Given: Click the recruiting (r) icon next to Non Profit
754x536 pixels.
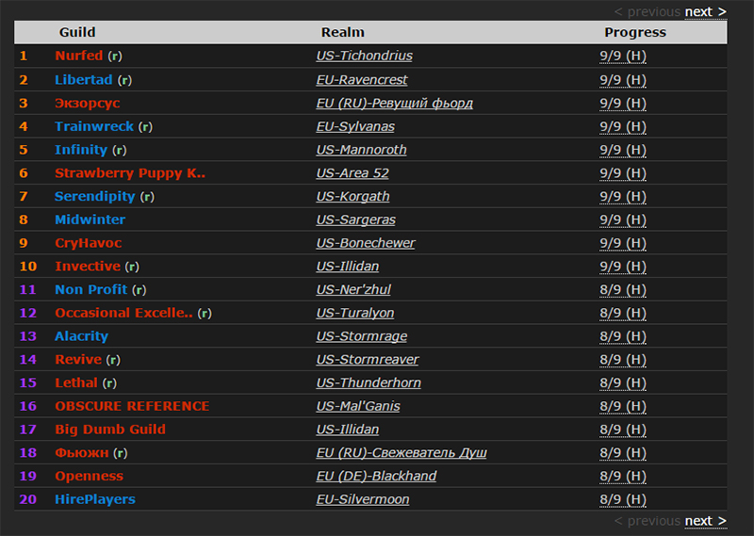Looking at the screenshot, I should point(139,290).
